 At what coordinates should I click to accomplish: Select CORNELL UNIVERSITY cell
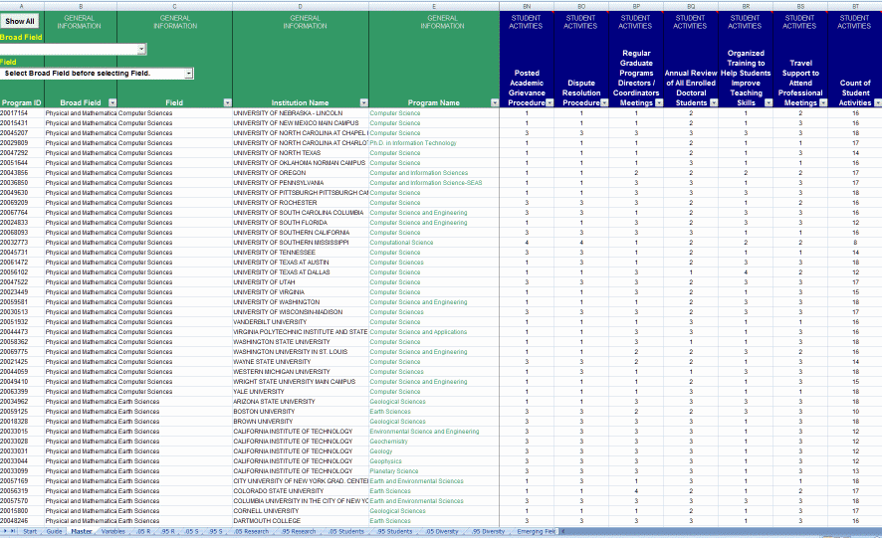tap(301, 510)
